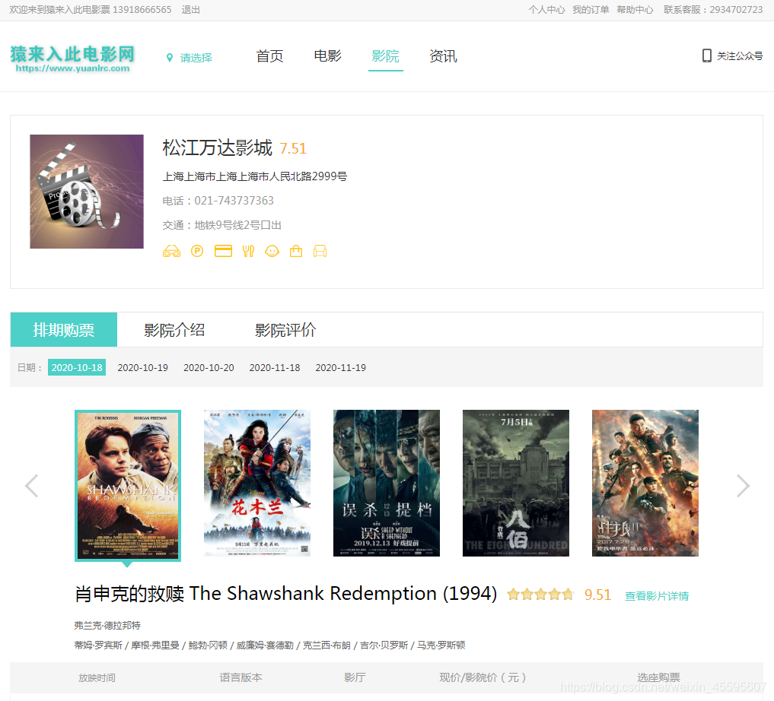Click the shopping bag facility icon

296,252
